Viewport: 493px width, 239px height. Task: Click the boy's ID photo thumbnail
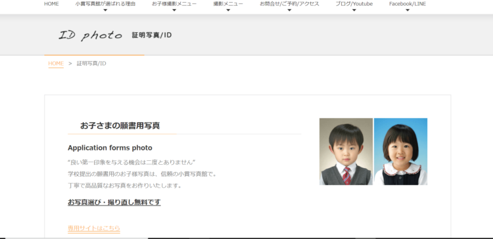coord(346,152)
